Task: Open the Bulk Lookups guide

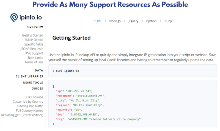Action: coord(34,97)
